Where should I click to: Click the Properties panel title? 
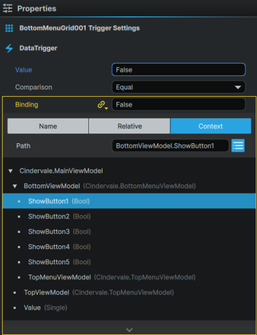pos(37,9)
